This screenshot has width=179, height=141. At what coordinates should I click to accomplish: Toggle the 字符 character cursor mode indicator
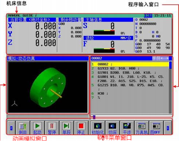[161, 58]
